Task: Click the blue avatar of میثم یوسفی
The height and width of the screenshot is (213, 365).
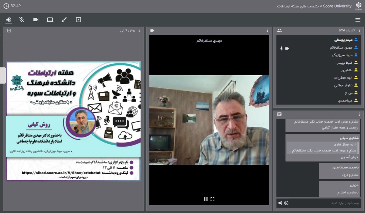Action: click(356, 40)
